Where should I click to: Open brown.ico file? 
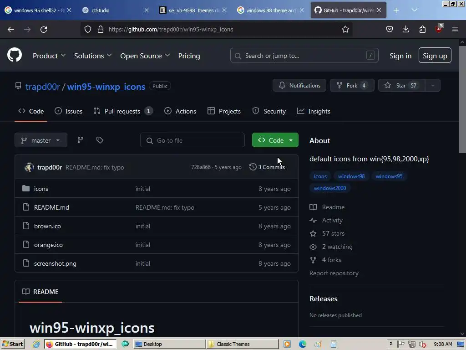(x=47, y=226)
